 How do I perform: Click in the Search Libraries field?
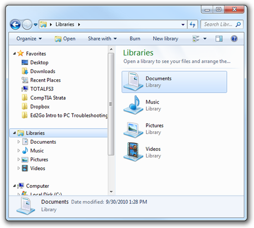tap(222, 24)
